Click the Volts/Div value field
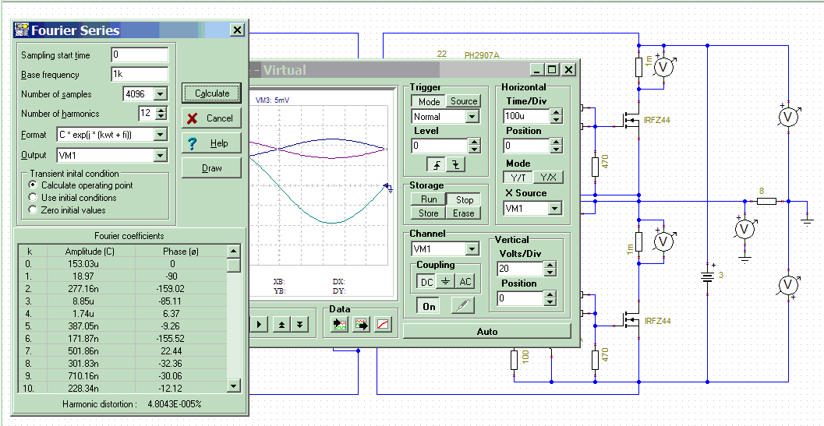824x426 pixels. (x=520, y=269)
